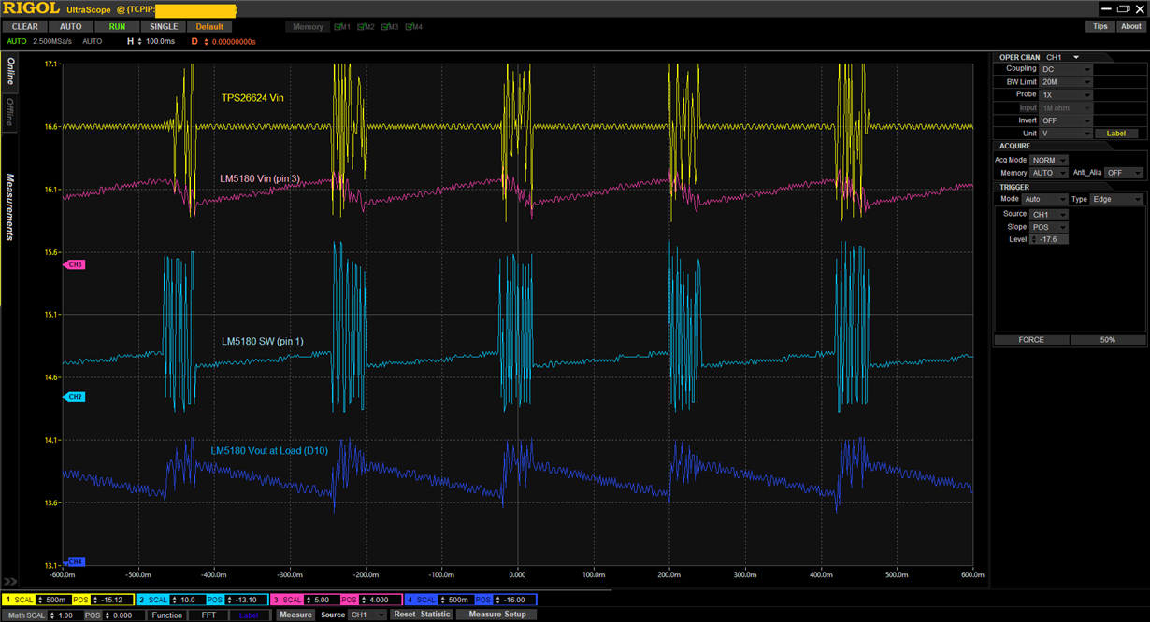
Task: Click the blue Label button in bottom bar
Action: (x=249, y=615)
